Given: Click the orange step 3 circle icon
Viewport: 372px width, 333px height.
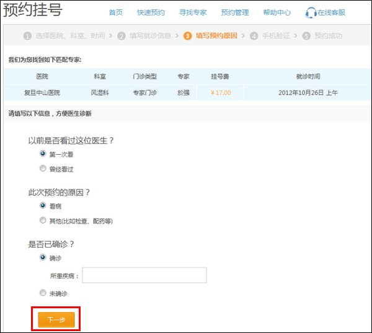Looking at the screenshot, I should (x=188, y=36).
